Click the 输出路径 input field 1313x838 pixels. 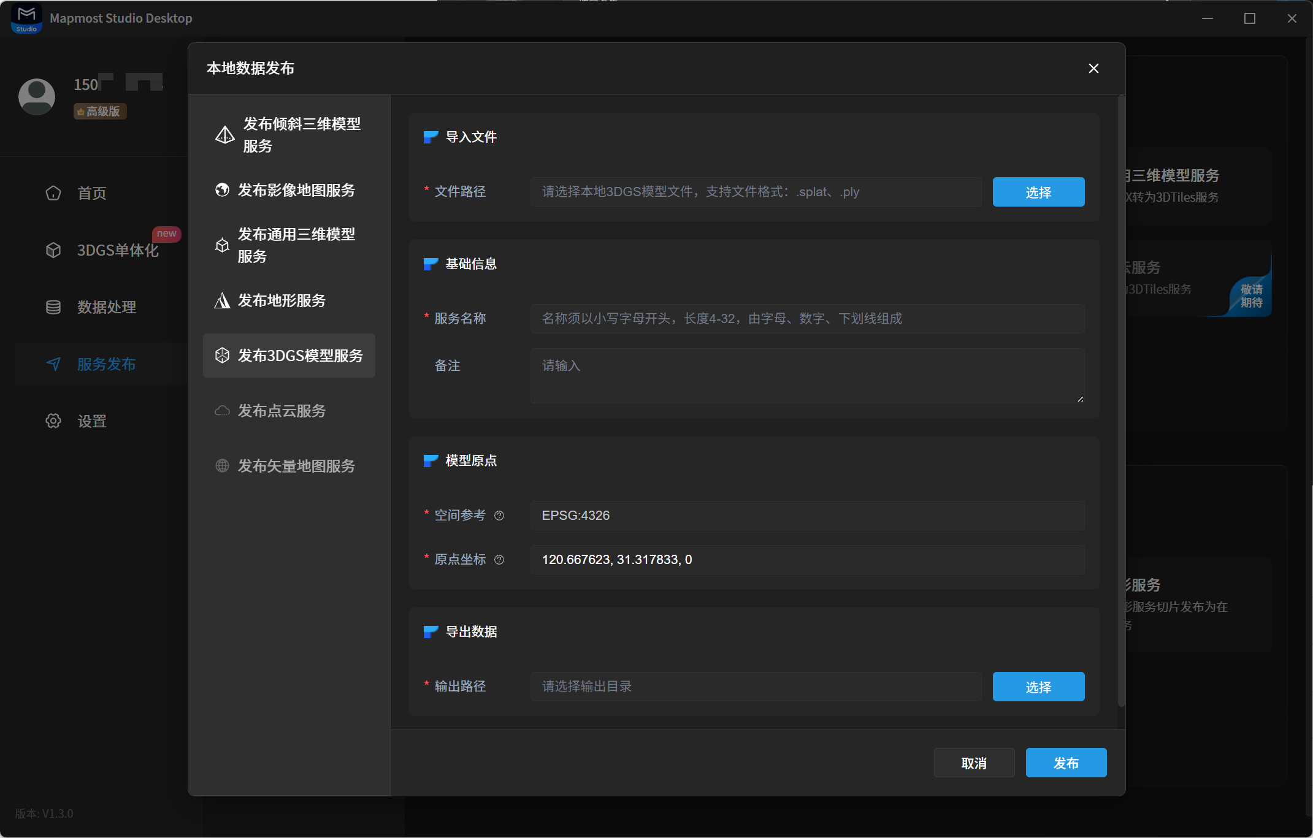756,687
